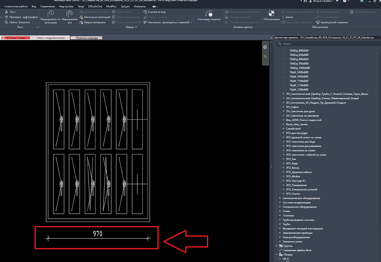Select Т6уМ_1200х600 type in browser
The height and width of the screenshot is (262, 381).
tap(299, 89)
